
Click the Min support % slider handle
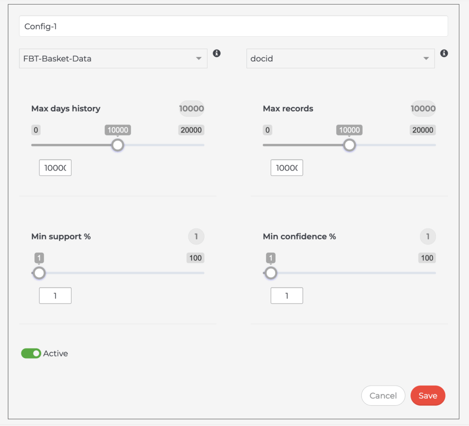pyautogui.click(x=39, y=273)
